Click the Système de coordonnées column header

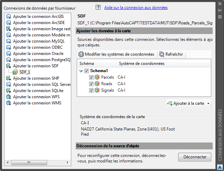(x=141, y=64)
